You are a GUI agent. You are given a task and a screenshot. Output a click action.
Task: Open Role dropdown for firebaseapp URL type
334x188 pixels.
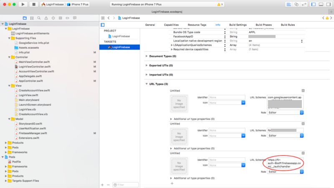click(285, 172)
